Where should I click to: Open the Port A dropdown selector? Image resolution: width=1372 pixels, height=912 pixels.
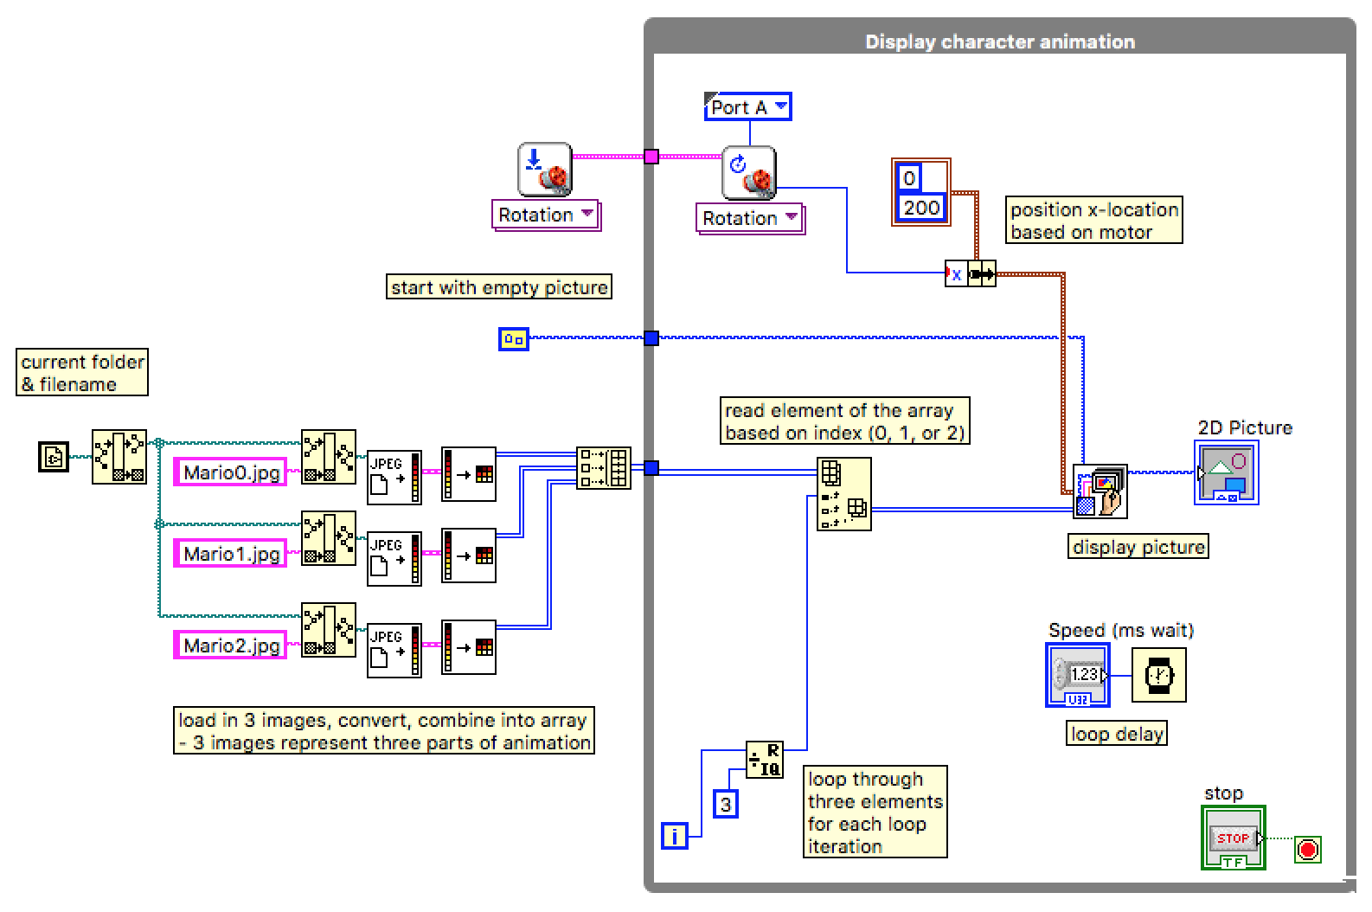(748, 107)
